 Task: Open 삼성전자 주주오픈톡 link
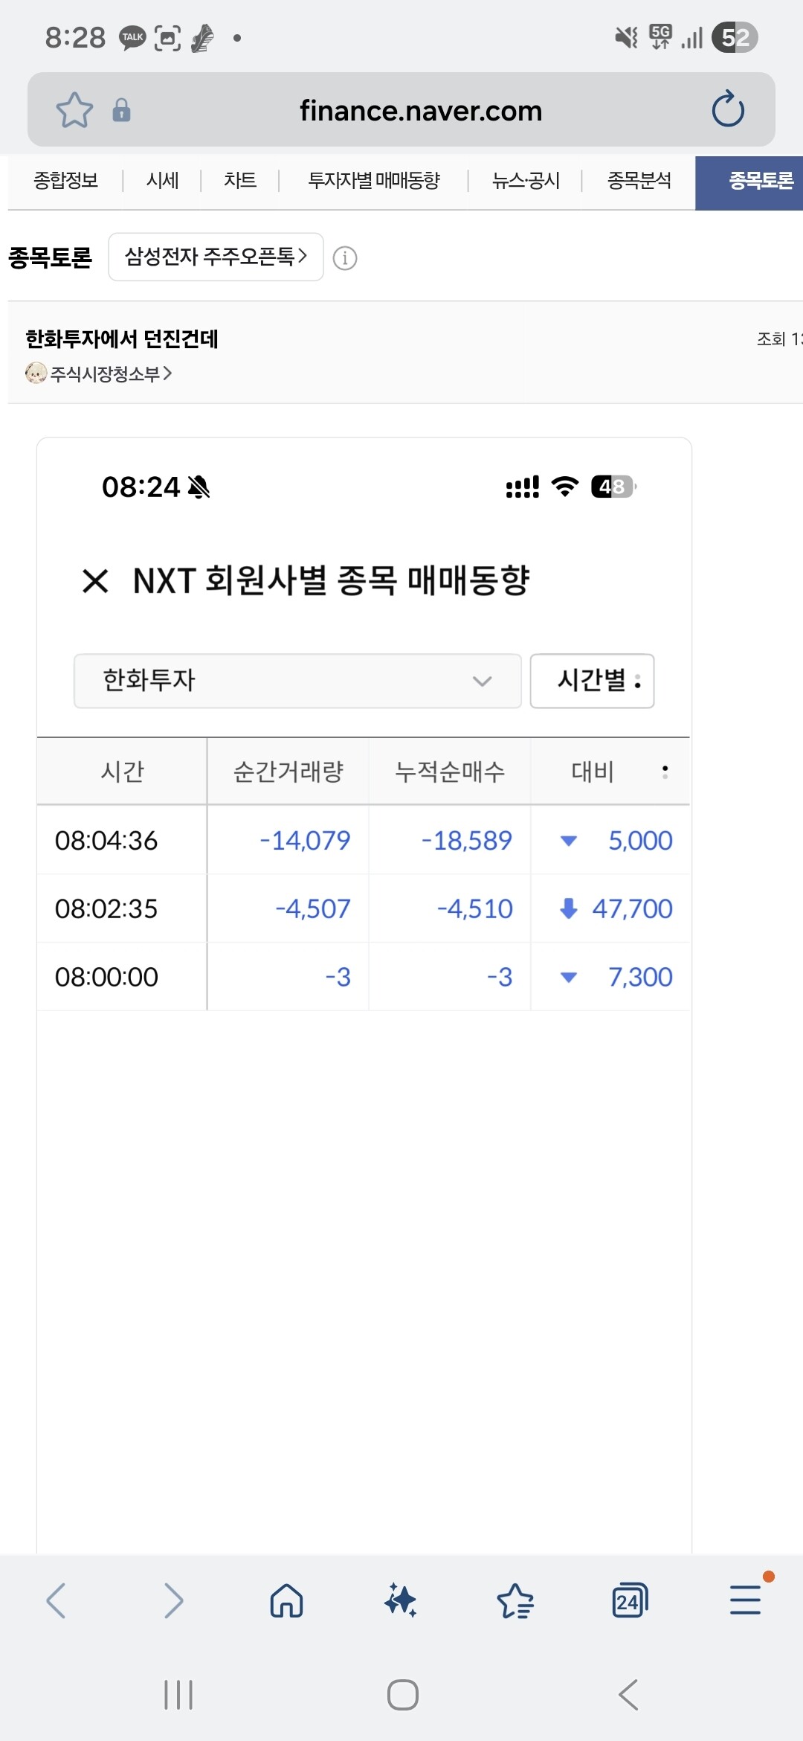coord(216,257)
